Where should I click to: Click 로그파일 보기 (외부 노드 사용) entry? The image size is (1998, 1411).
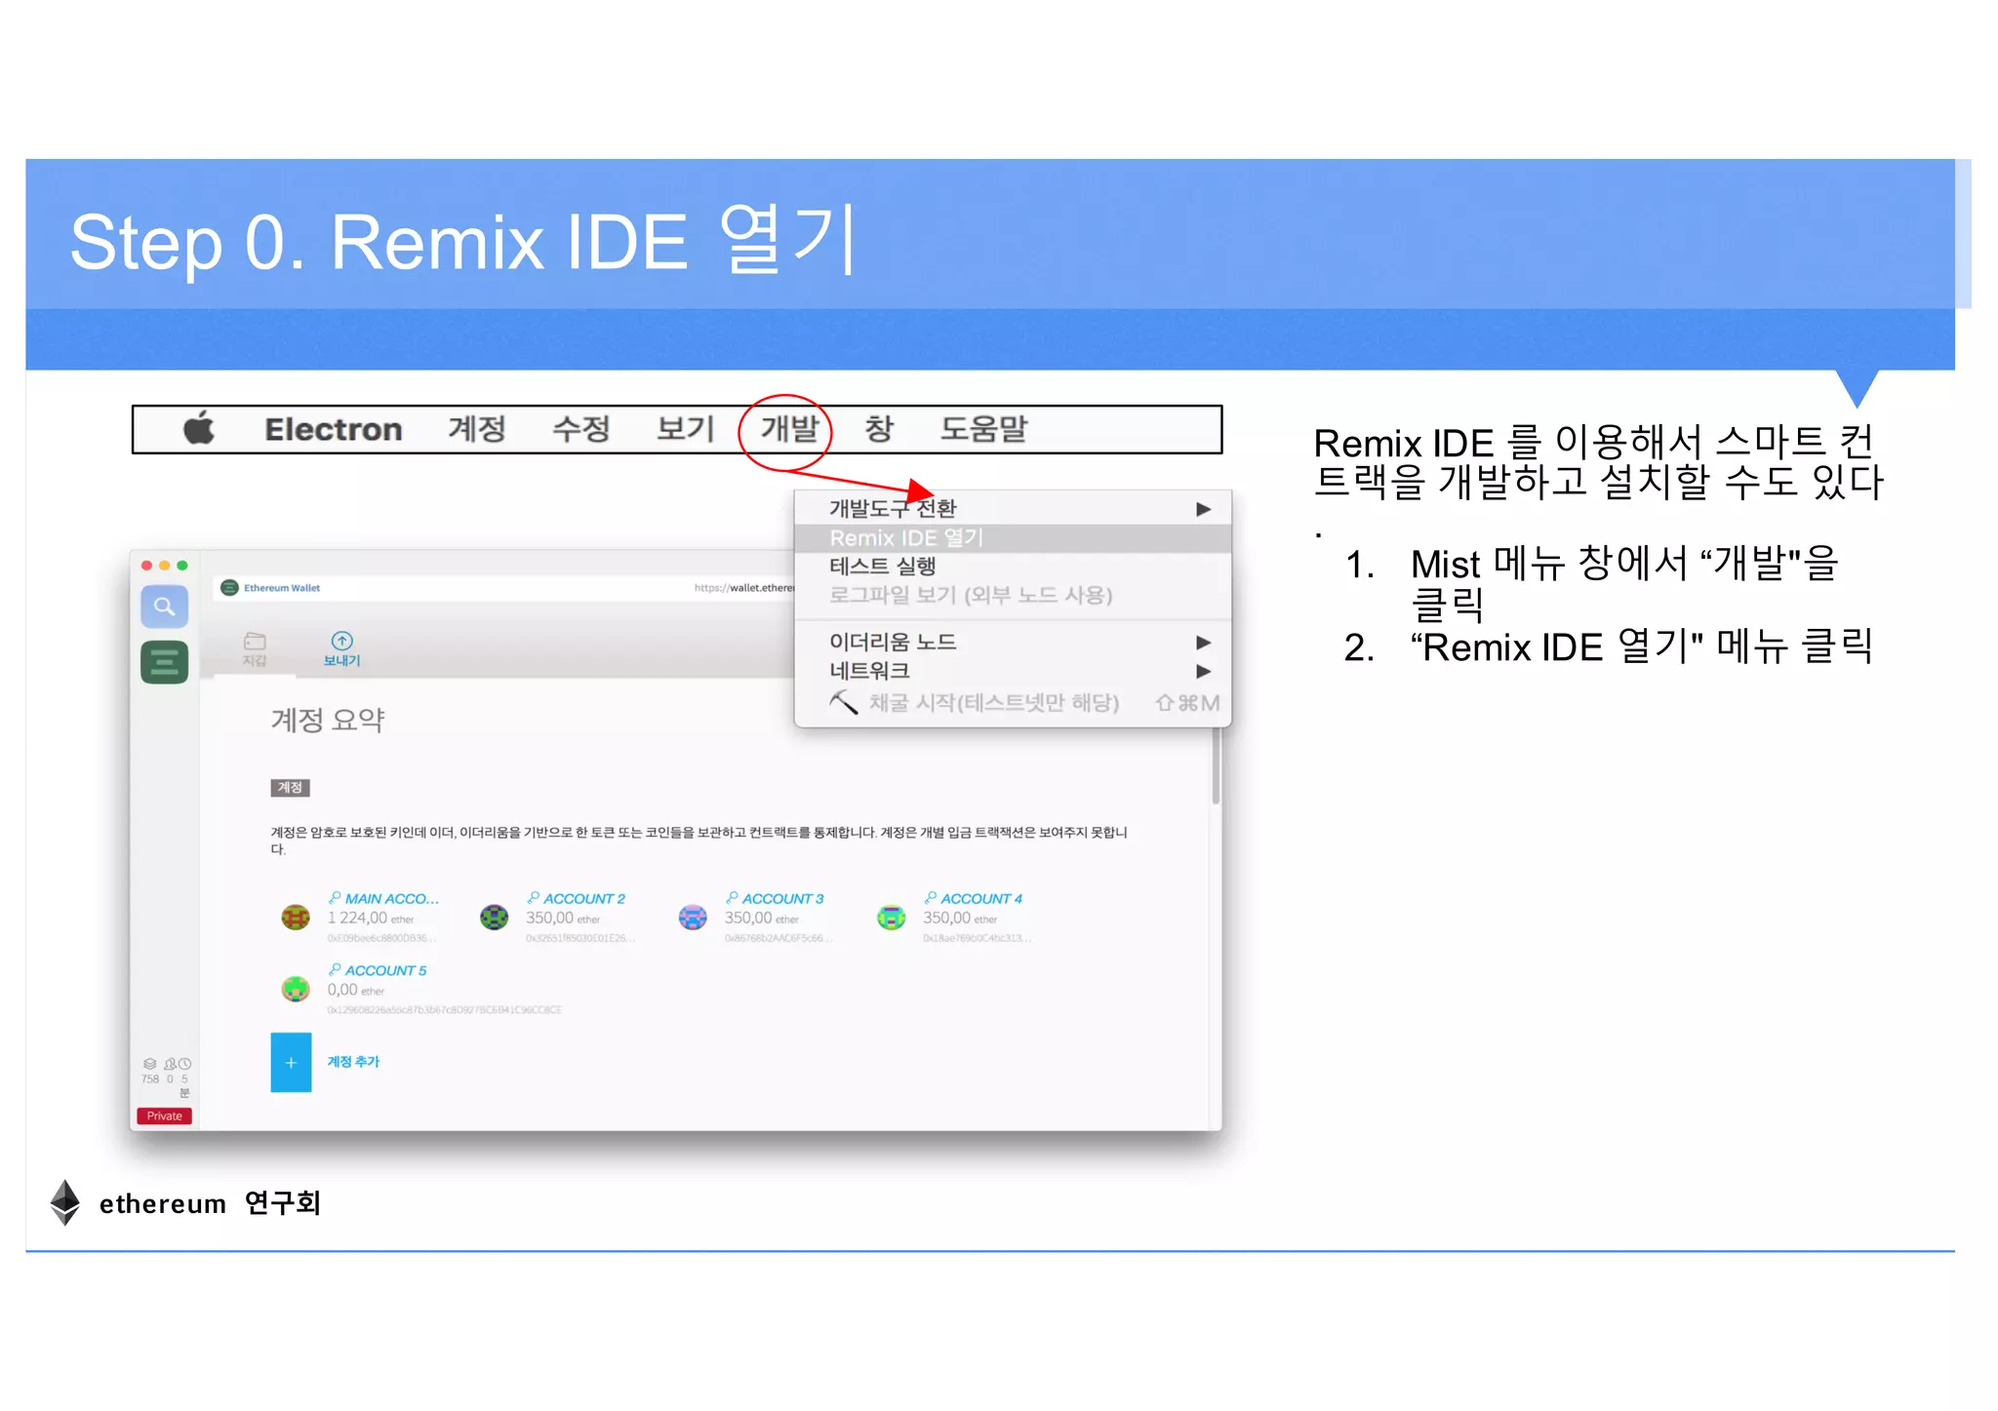point(1013,595)
